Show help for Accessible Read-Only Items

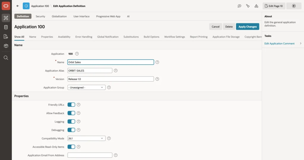point(78,147)
